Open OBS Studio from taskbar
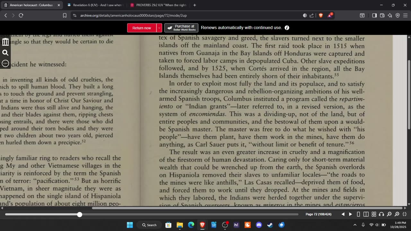The width and height of the screenshot is (411, 231). point(225,225)
